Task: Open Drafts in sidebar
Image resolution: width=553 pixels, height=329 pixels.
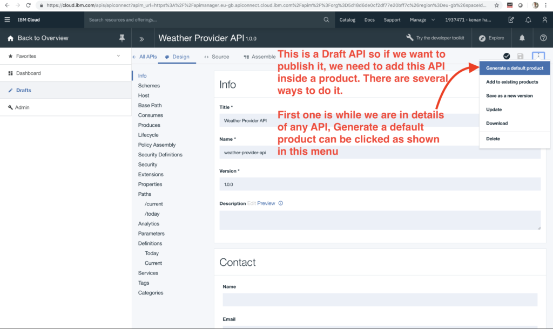Action: (x=65, y=90)
